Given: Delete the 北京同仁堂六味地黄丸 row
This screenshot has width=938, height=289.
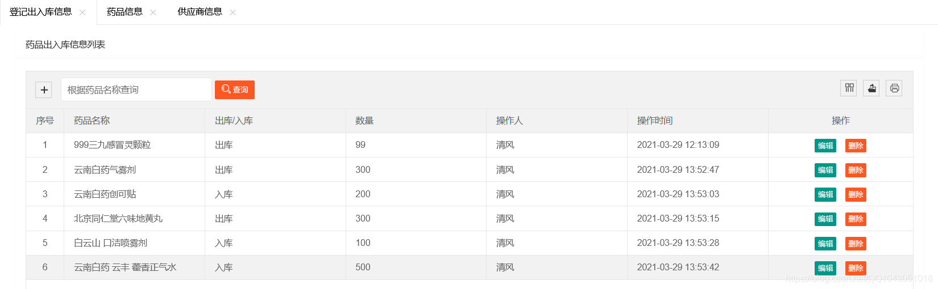Looking at the screenshot, I should coord(856,219).
